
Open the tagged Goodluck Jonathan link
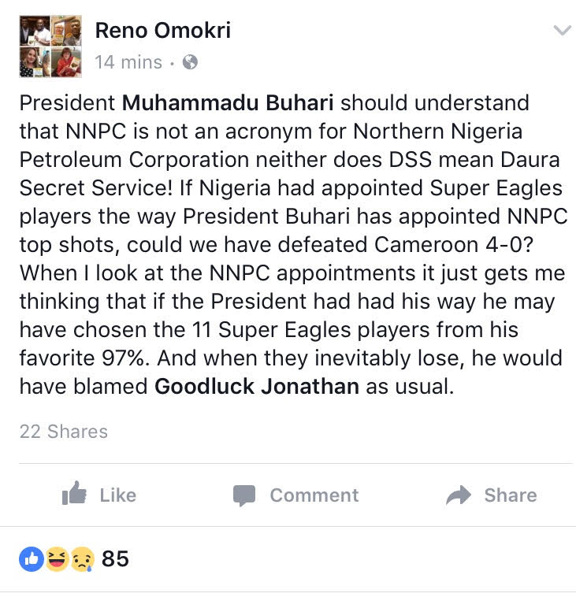coord(257,386)
